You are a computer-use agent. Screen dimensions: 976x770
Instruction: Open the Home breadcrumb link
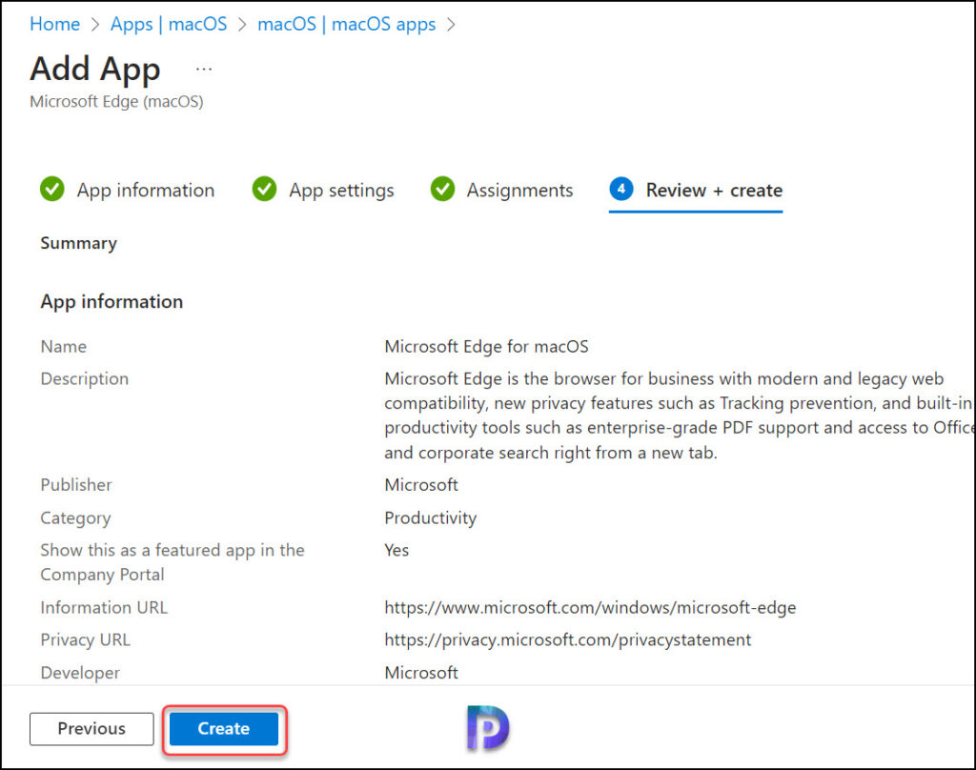tap(54, 24)
